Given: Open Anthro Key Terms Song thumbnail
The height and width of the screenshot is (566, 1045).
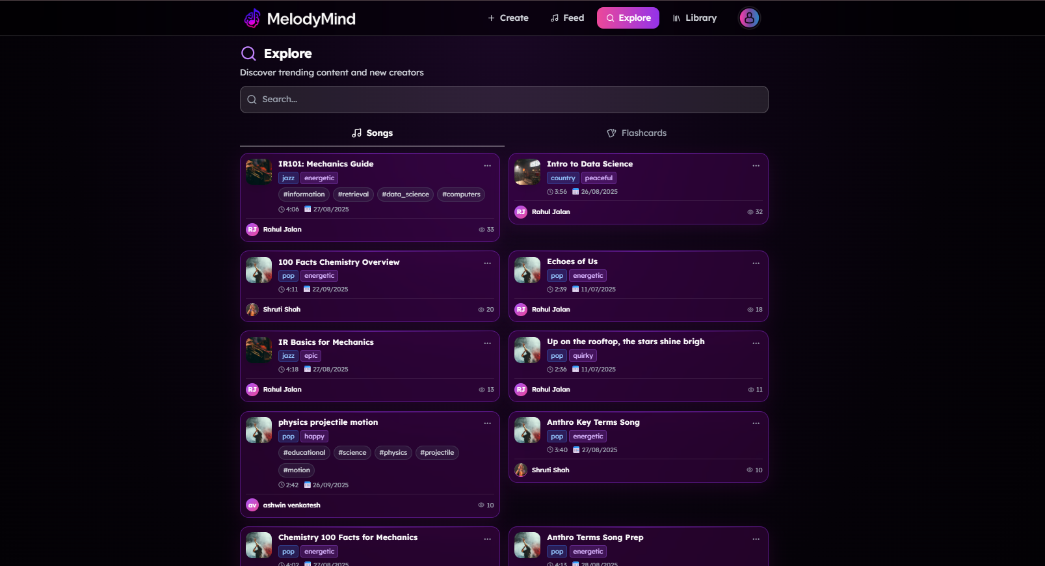Looking at the screenshot, I should 527,430.
